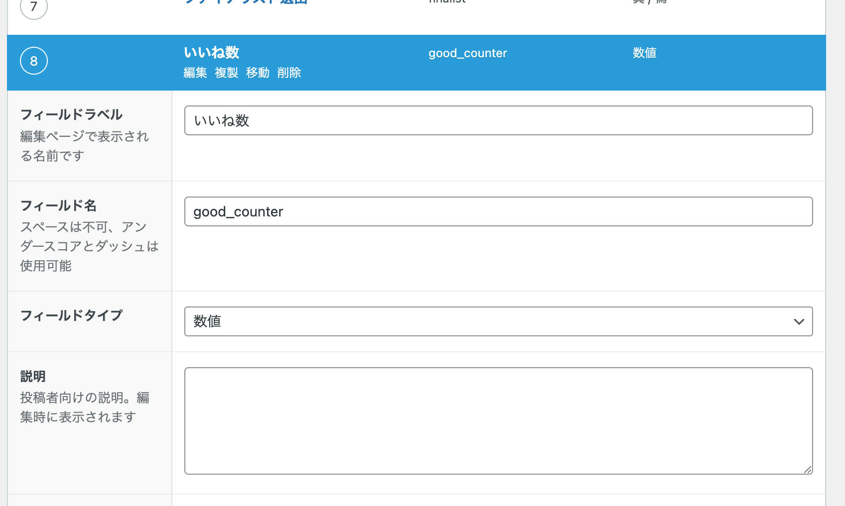
Task: Focus the フィールド名 input containing good_counter
Action: (498, 211)
